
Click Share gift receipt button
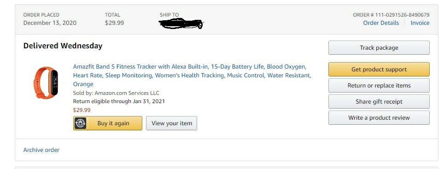click(379, 102)
